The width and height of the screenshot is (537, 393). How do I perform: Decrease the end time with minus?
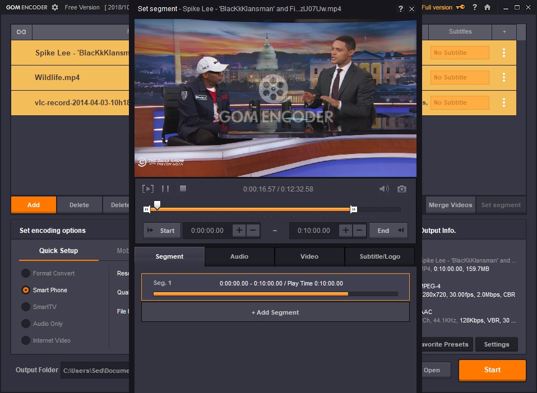pos(359,231)
